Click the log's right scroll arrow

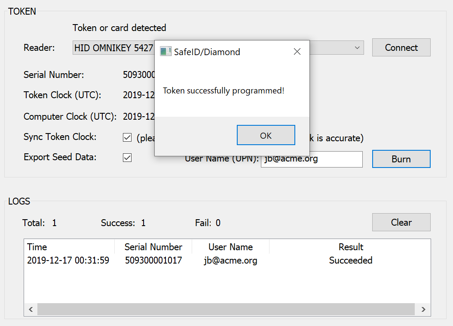tap(423, 309)
